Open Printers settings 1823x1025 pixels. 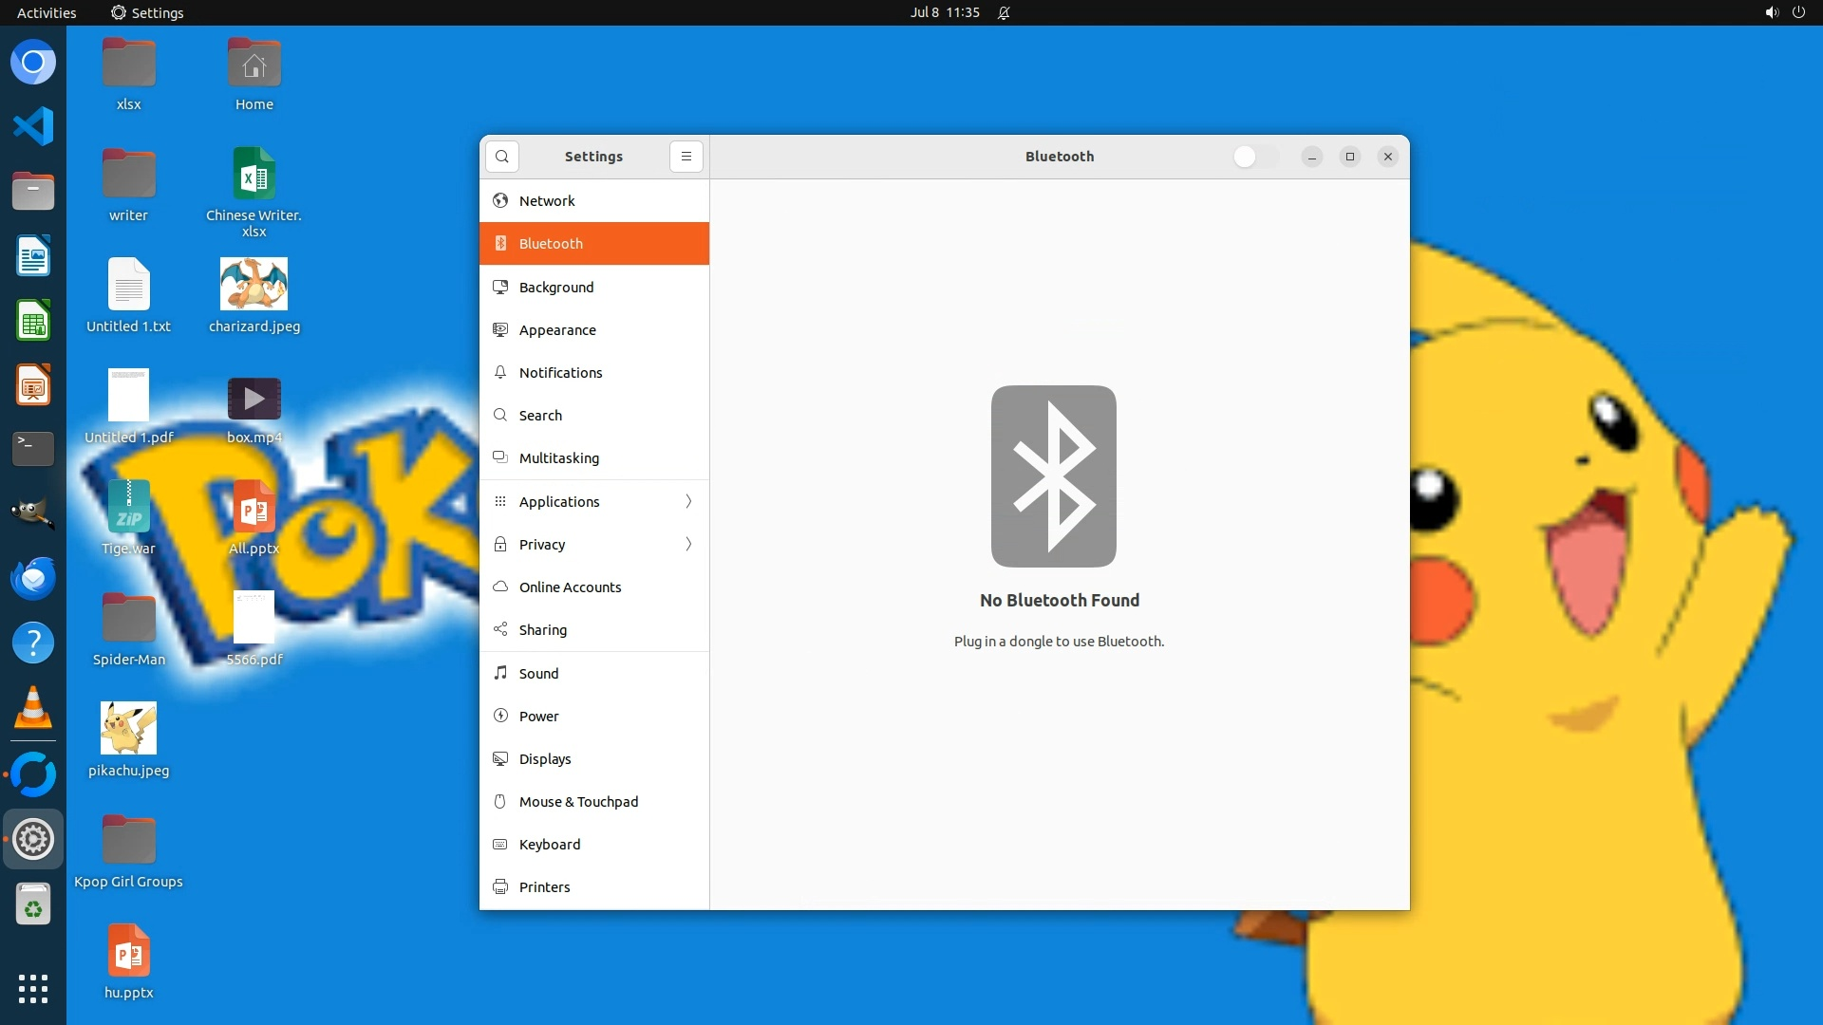coord(544,886)
